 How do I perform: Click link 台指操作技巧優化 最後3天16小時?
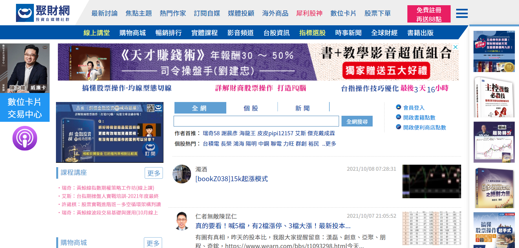click(395, 88)
